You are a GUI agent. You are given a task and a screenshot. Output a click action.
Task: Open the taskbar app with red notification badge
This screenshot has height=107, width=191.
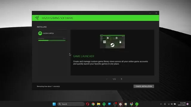coord(115,104)
